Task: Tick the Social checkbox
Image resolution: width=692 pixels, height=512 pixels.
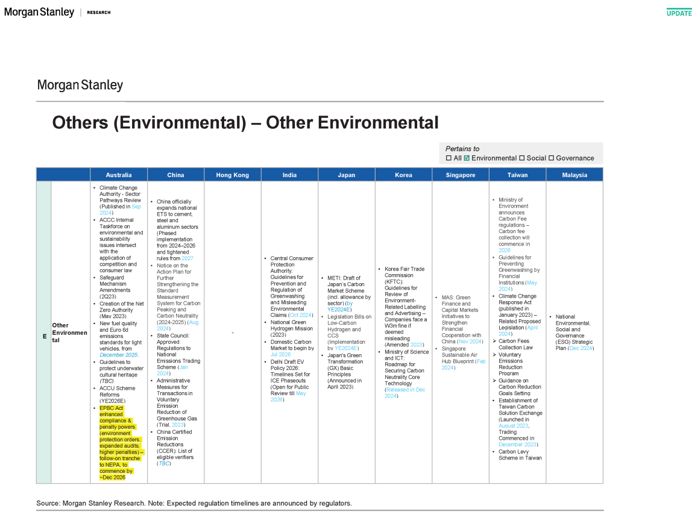Action: [x=522, y=158]
